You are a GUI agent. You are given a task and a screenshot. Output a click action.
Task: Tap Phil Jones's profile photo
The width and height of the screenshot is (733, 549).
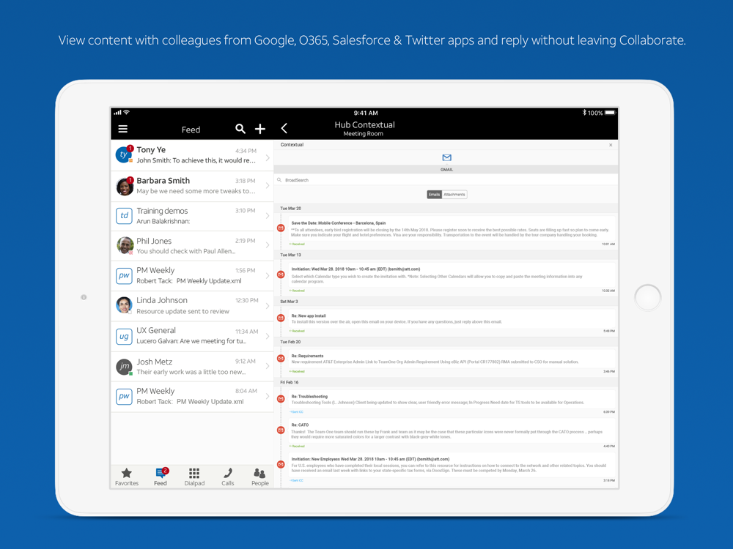[125, 245]
